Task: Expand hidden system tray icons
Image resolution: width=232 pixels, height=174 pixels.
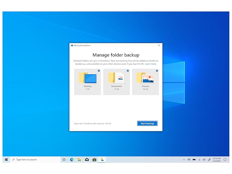Action: (x=184, y=159)
